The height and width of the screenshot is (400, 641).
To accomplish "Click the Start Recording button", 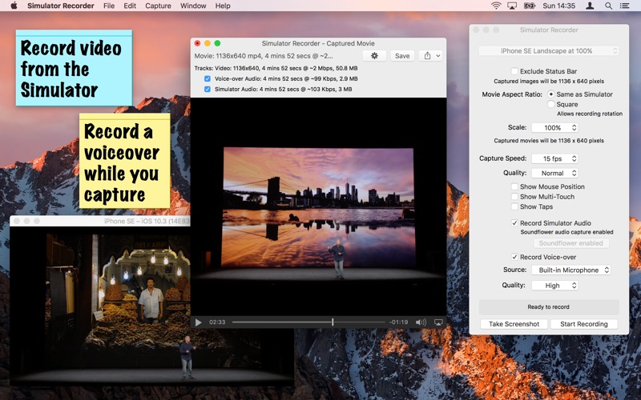I will point(584,324).
